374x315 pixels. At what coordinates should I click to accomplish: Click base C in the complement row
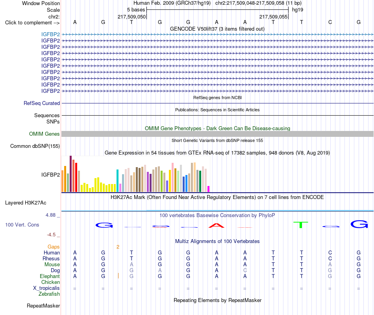330,22
